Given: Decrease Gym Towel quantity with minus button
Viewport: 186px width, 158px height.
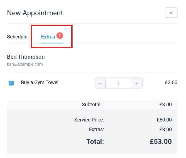Looking at the screenshot, I should click(100, 83).
